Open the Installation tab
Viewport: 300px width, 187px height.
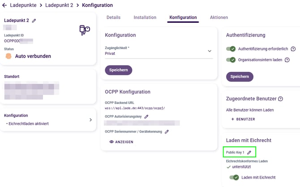145,17
